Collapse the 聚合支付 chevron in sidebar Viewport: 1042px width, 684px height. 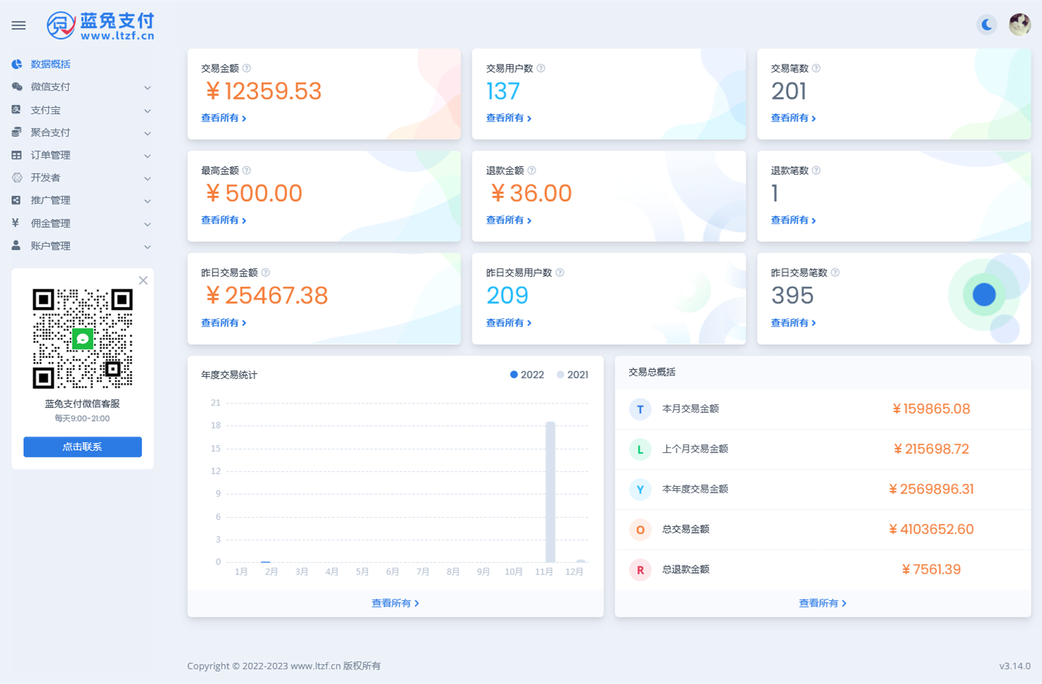147,132
